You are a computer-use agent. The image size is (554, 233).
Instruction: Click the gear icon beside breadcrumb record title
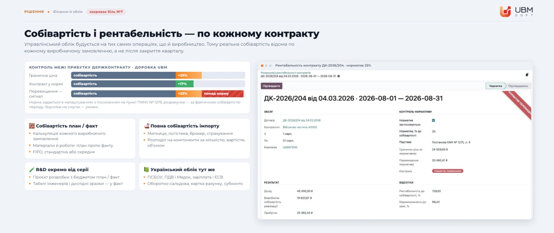(338, 76)
